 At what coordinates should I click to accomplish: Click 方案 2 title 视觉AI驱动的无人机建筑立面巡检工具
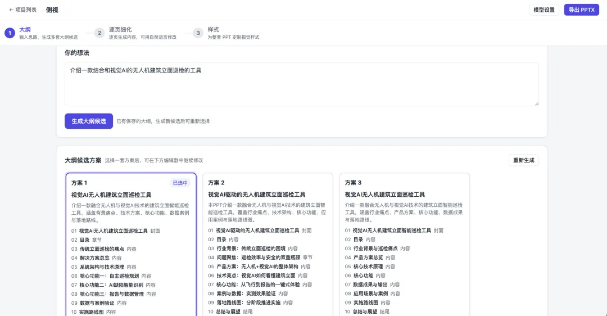pos(257,195)
